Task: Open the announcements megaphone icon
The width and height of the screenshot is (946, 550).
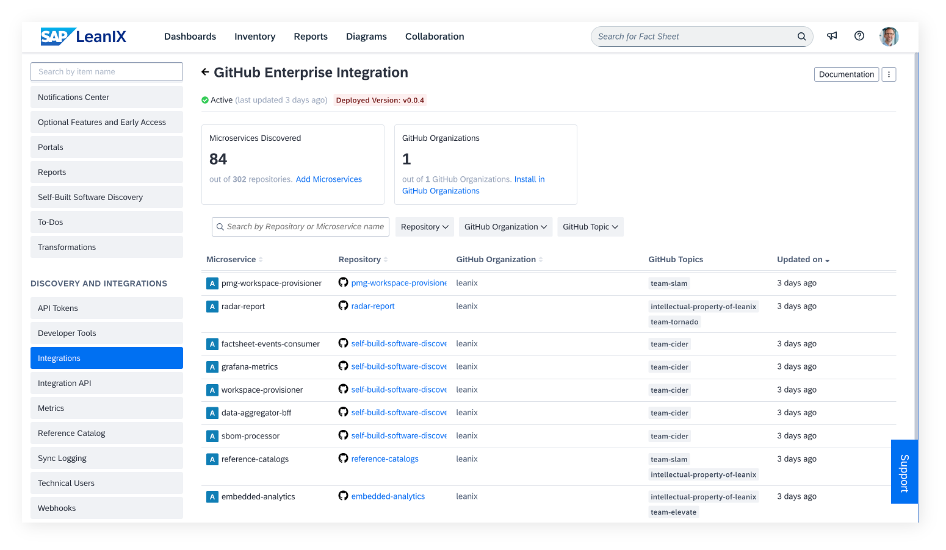Action: coord(832,36)
